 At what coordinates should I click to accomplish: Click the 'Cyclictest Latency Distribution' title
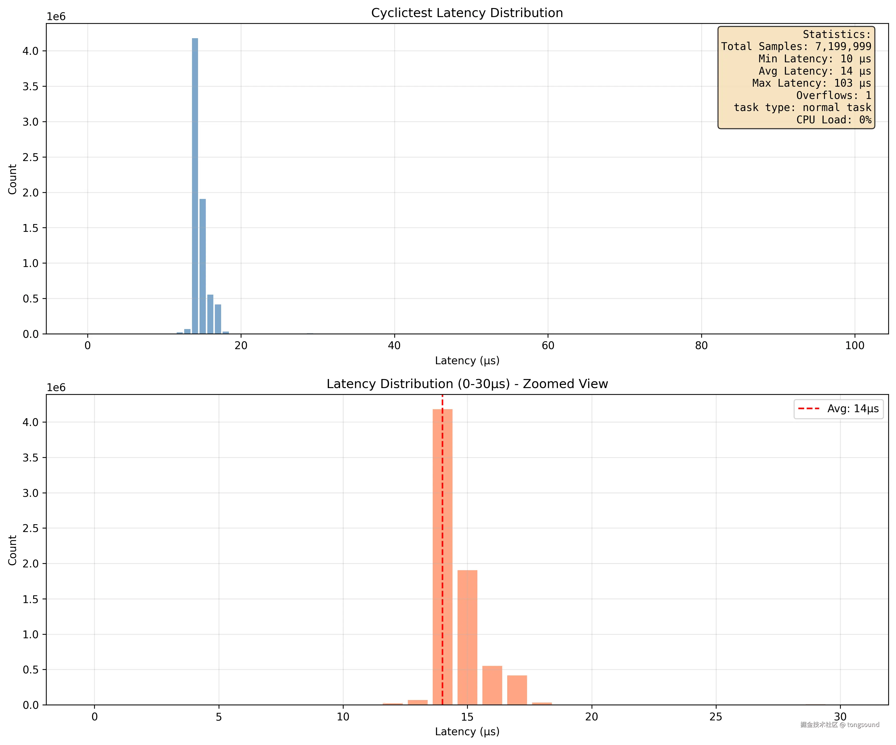click(x=467, y=13)
